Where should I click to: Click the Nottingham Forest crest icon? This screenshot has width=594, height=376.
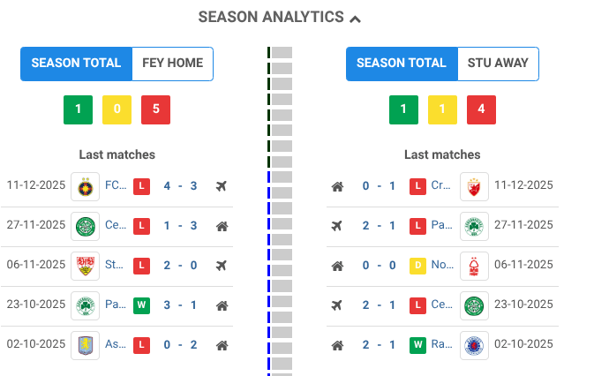pyautogui.click(x=474, y=264)
